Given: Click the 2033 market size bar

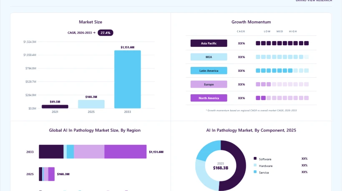Looking at the screenshot, I should pyautogui.click(x=128, y=79).
